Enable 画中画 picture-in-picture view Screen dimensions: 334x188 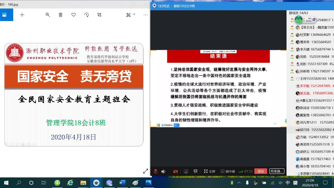(228, 171)
